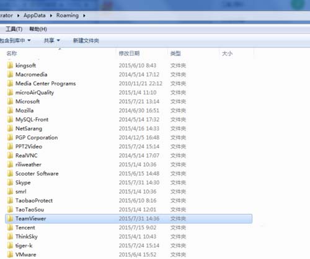The height and width of the screenshot is (259, 310).
Task: Select the Tencent folder name
Action: click(25, 227)
